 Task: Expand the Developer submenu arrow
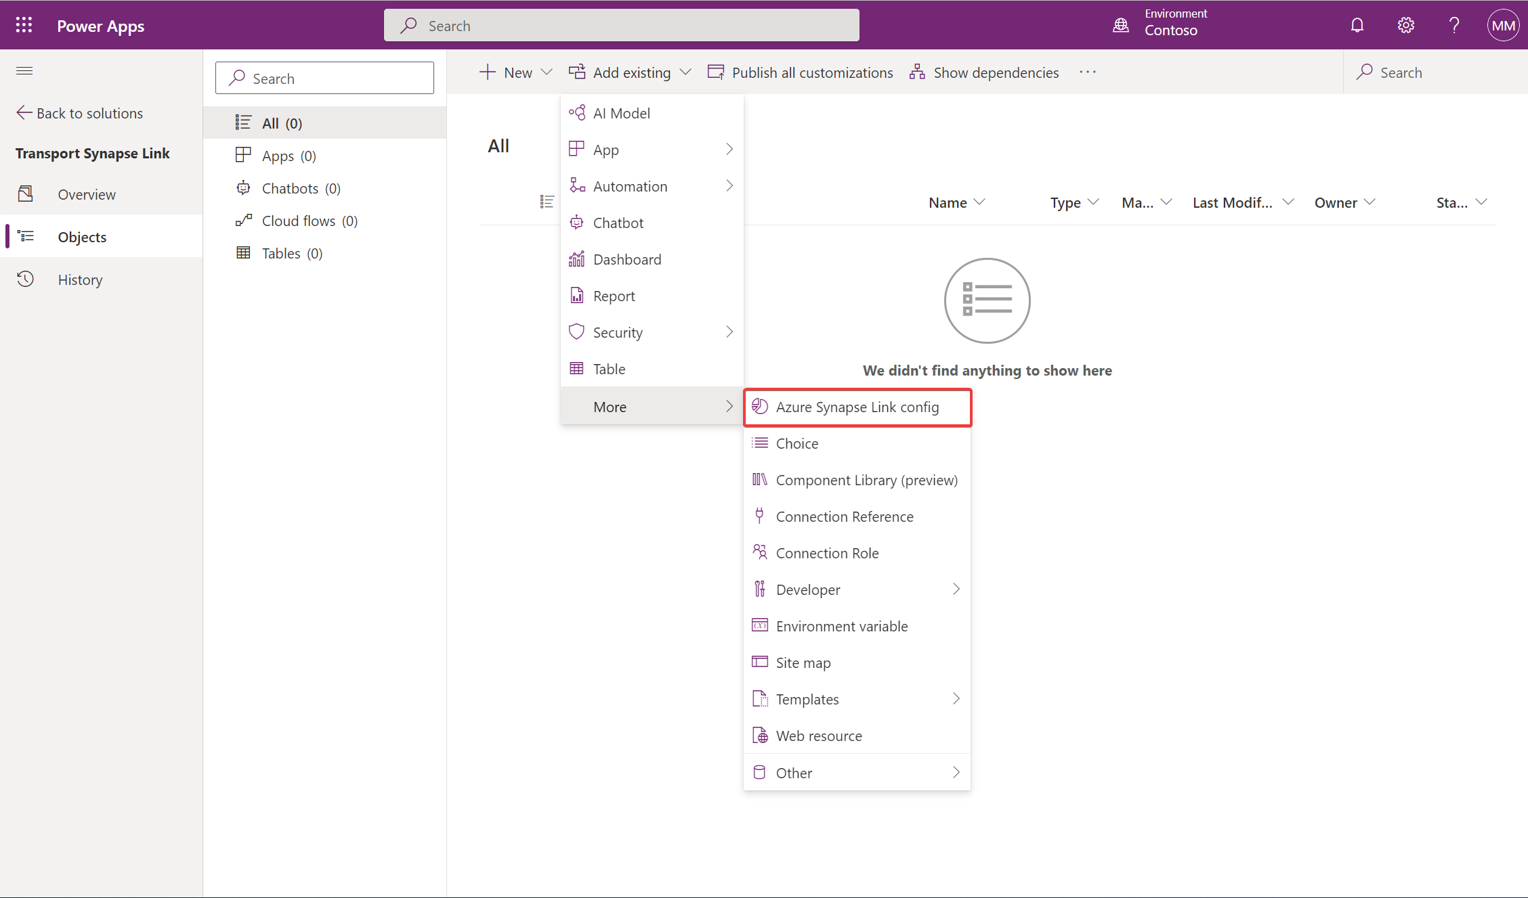[954, 589]
